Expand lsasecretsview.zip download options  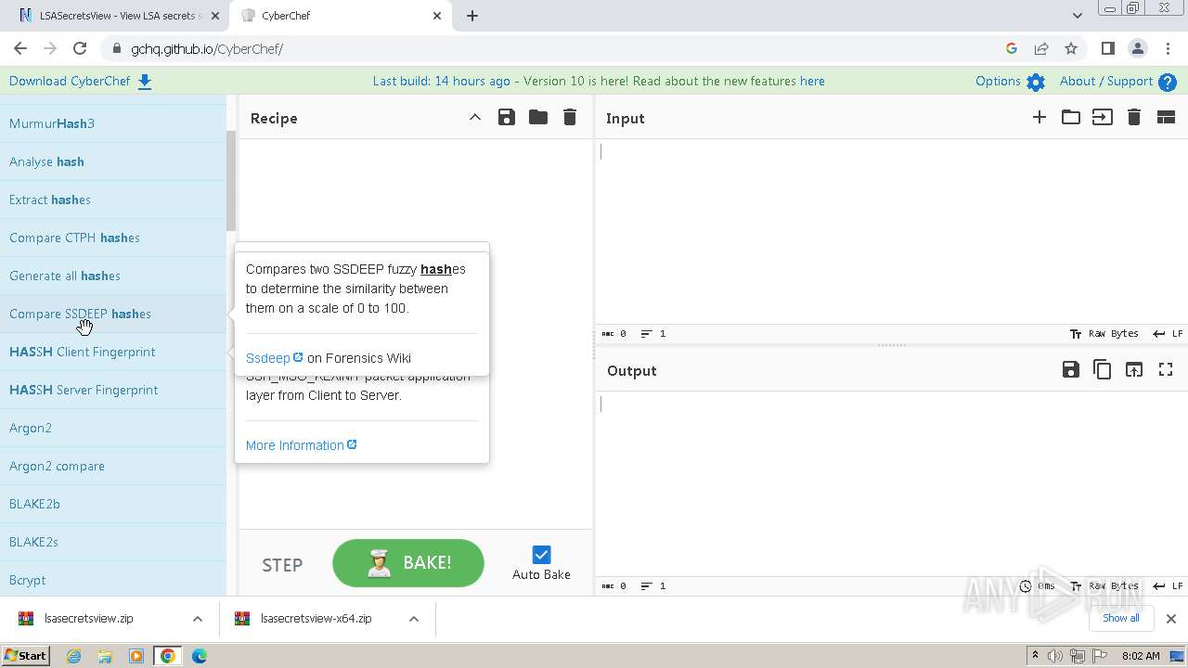[x=198, y=619]
